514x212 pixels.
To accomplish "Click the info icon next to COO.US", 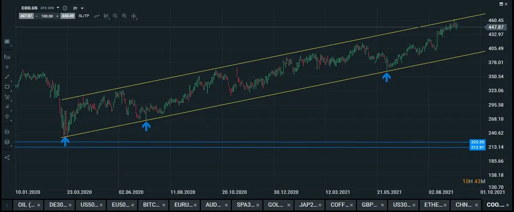I will [x=65, y=8].
